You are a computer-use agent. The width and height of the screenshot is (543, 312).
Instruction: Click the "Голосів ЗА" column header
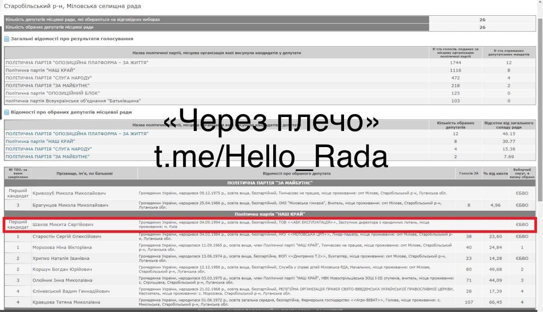(469, 173)
